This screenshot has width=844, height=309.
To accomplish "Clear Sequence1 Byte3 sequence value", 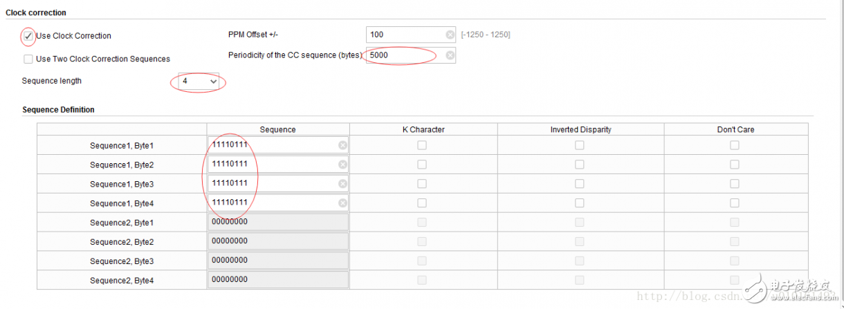I will point(342,184).
